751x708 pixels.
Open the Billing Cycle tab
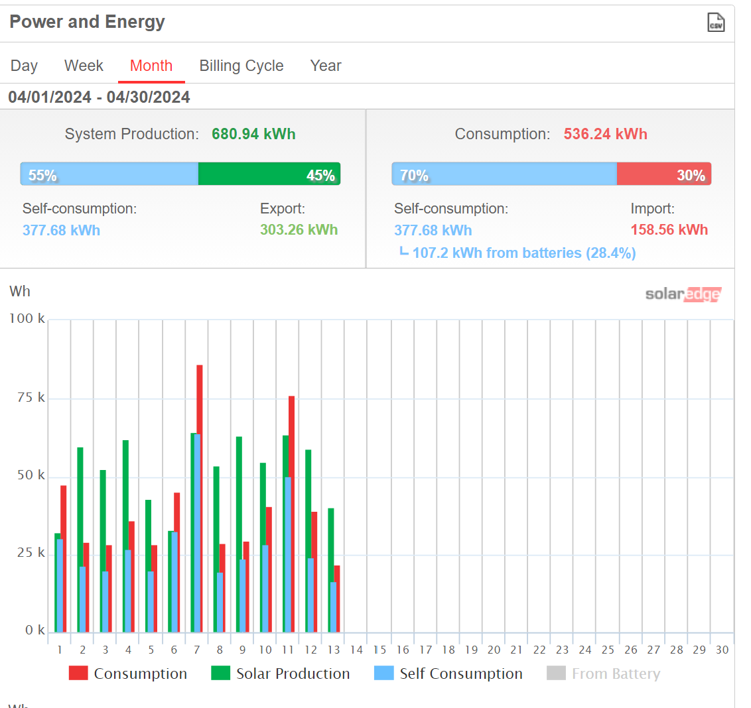(241, 66)
